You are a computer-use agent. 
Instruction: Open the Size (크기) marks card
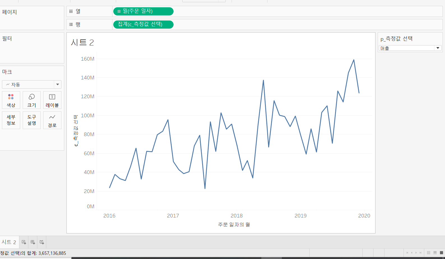[x=32, y=100]
